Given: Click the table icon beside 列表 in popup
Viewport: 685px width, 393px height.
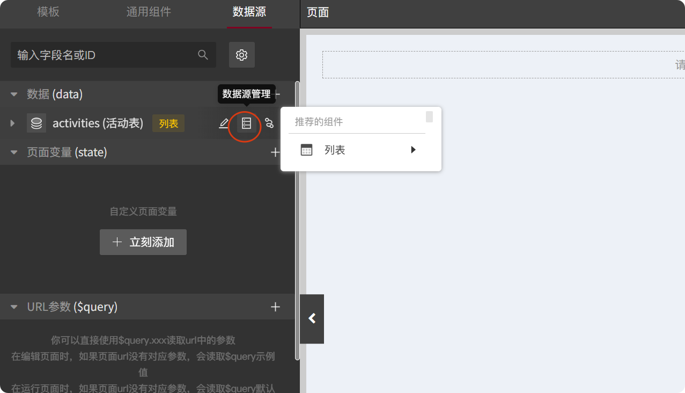Looking at the screenshot, I should (x=306, y=149).
